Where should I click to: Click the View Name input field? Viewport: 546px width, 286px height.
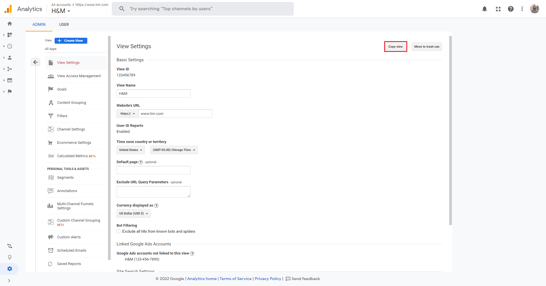[x=154, y=93]
